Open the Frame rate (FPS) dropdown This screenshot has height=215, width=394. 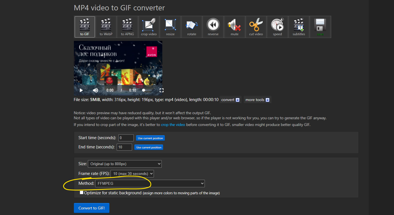(x=132, y=174)
